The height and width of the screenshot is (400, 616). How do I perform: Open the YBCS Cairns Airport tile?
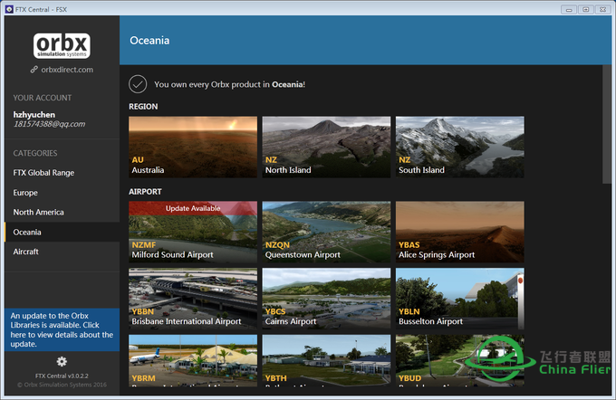pyautogui.click(x=326, y=299)
